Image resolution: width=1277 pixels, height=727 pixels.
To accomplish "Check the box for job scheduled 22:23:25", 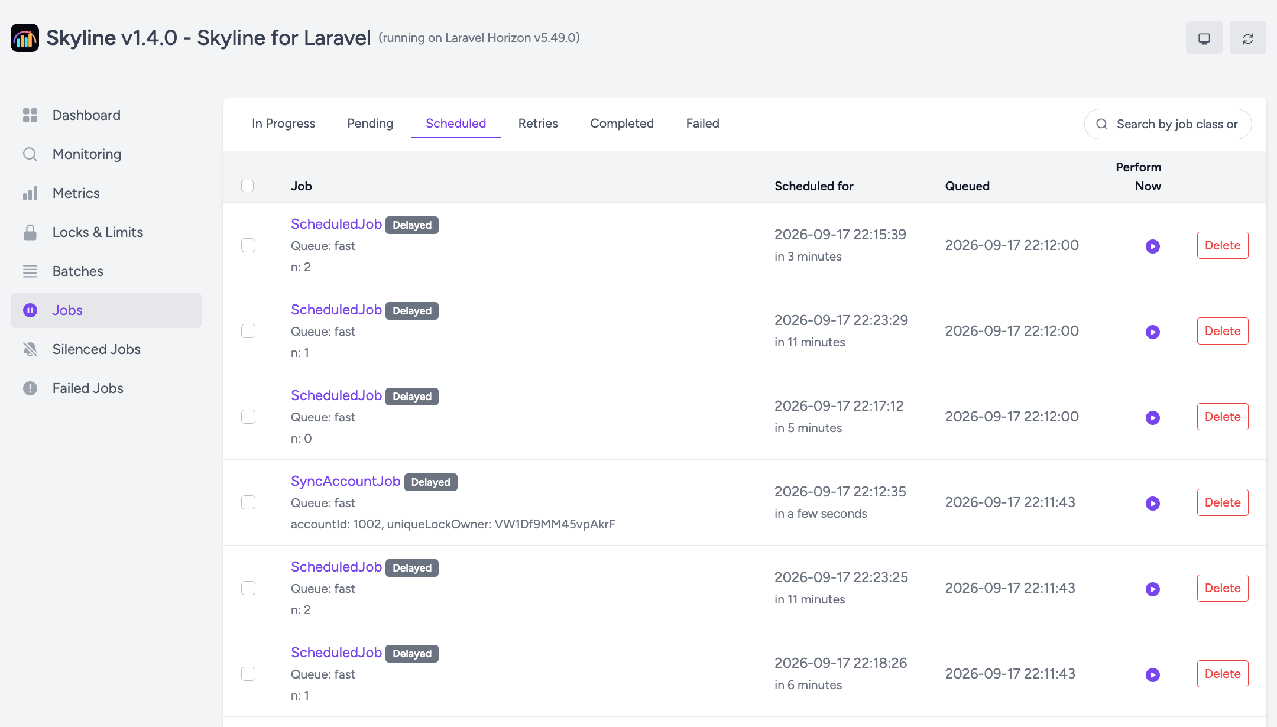I will pos(248,588).
